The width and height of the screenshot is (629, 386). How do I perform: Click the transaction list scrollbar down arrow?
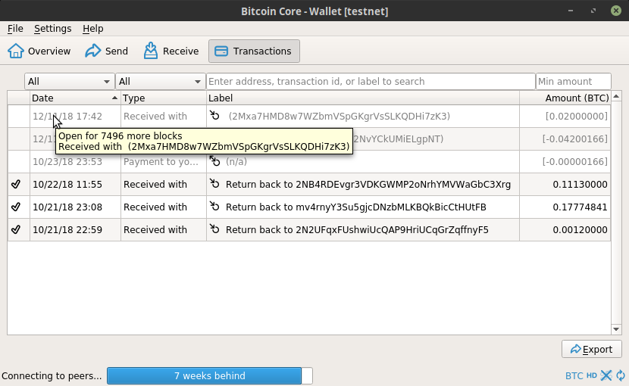616,329
